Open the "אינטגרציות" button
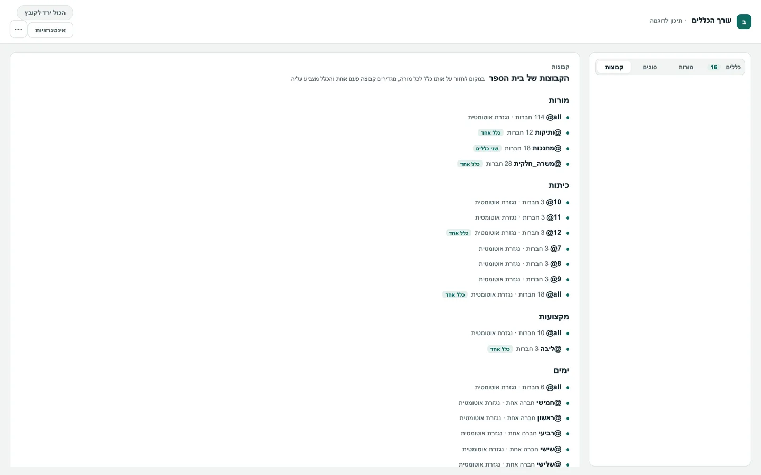 tap(50, 30)
